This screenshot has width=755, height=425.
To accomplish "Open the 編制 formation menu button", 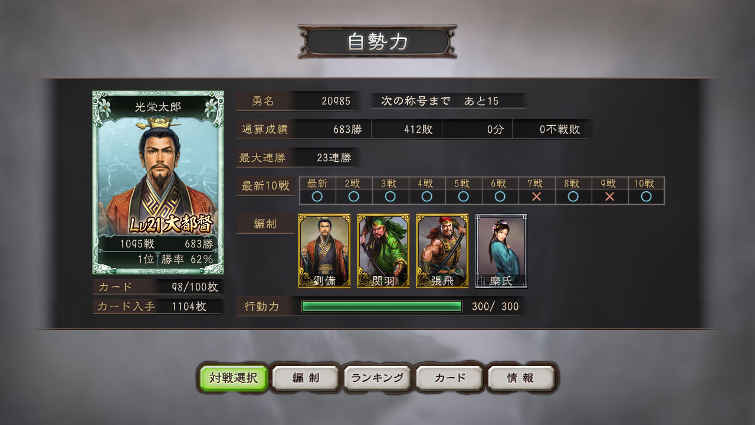I will pyautogui.click(x=306, y=378).
